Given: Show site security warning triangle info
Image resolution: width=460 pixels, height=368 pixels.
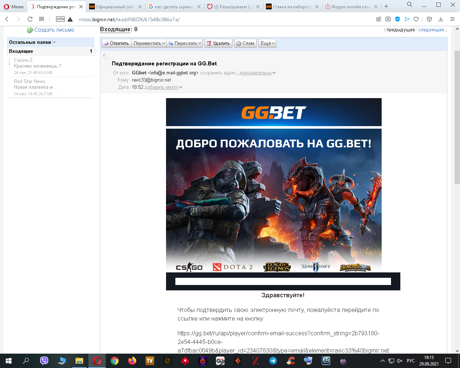Looking at the screenshot, I should point(70,19).
